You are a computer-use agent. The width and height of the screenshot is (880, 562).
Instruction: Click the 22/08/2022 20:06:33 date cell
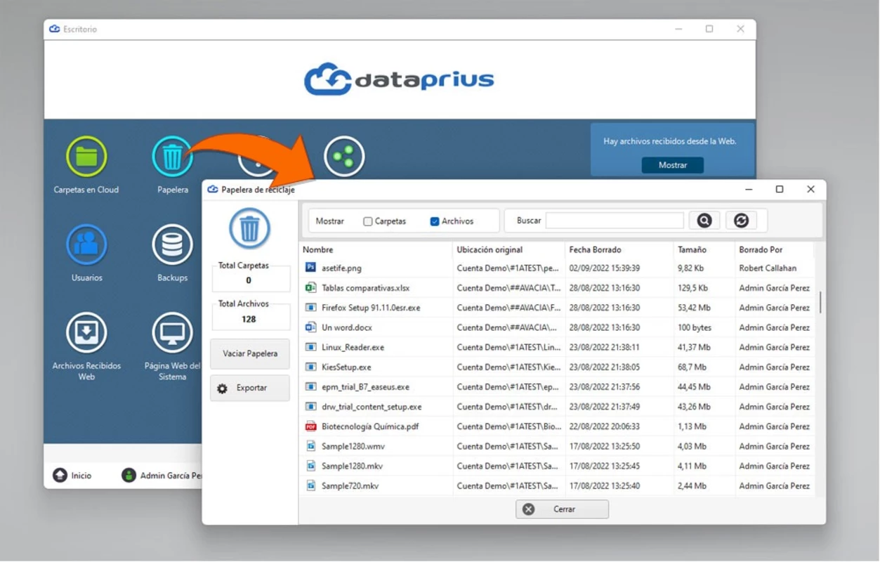[605, 426]
